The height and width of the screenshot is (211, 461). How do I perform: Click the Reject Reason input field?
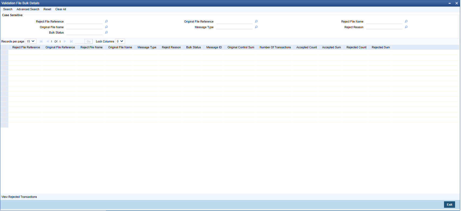point(384,27)
